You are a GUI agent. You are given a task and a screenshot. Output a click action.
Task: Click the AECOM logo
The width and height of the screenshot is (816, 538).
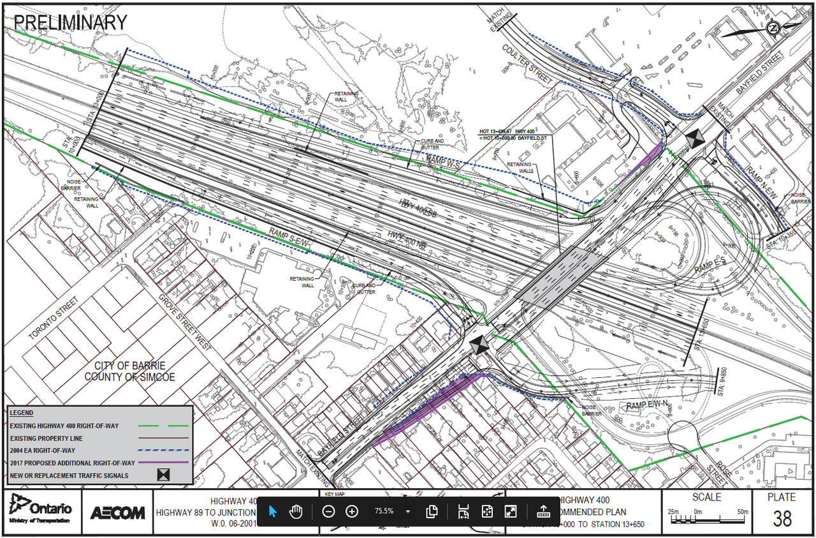[117, 512]
